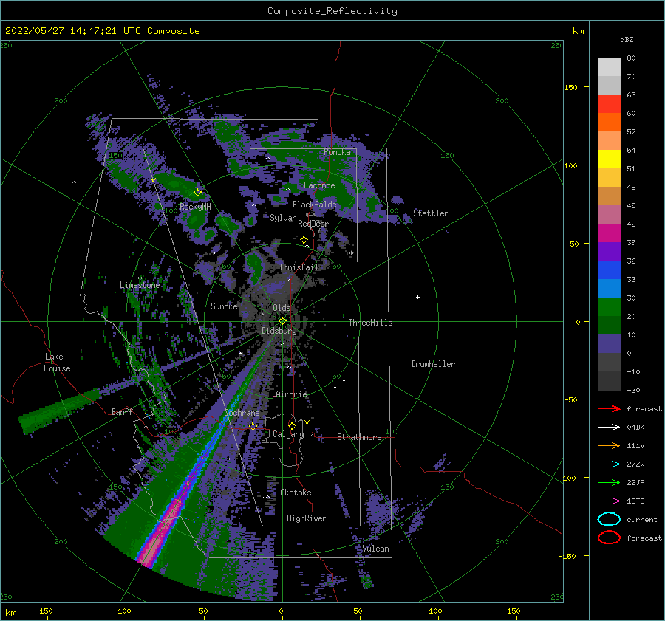This screenshot has height=621, width=665.
Task: Click the yellow diamond marker above RockyMH
Action: click(197, 193)
